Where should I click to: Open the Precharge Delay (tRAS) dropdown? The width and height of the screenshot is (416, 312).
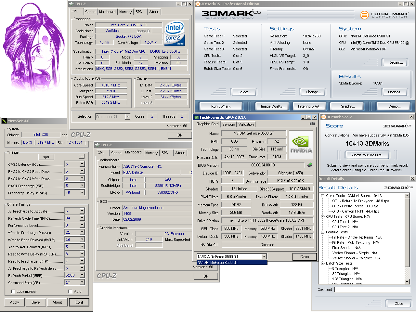coord(82,193)
